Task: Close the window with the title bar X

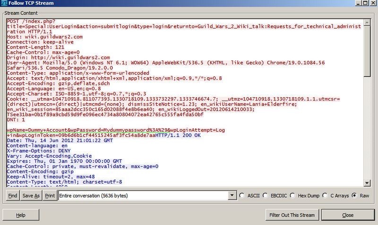Action: tap(373, 3)
